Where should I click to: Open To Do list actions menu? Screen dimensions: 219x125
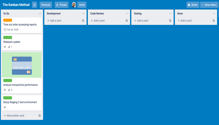click(40, 14)
